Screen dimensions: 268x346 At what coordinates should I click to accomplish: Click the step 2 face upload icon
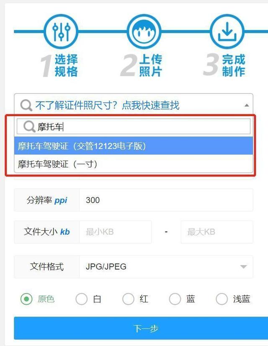click(144, 31)
